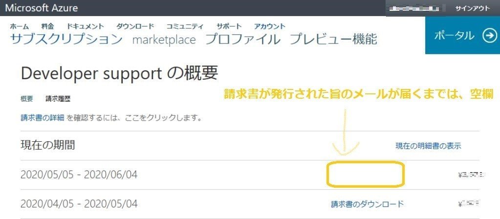Open the アカウント menu item
500x219 pixels.
269,26
